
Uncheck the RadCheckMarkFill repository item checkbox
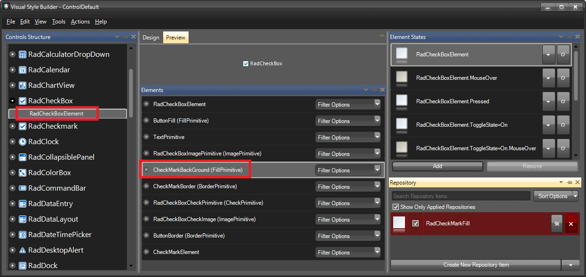click(x=415, y=224)
